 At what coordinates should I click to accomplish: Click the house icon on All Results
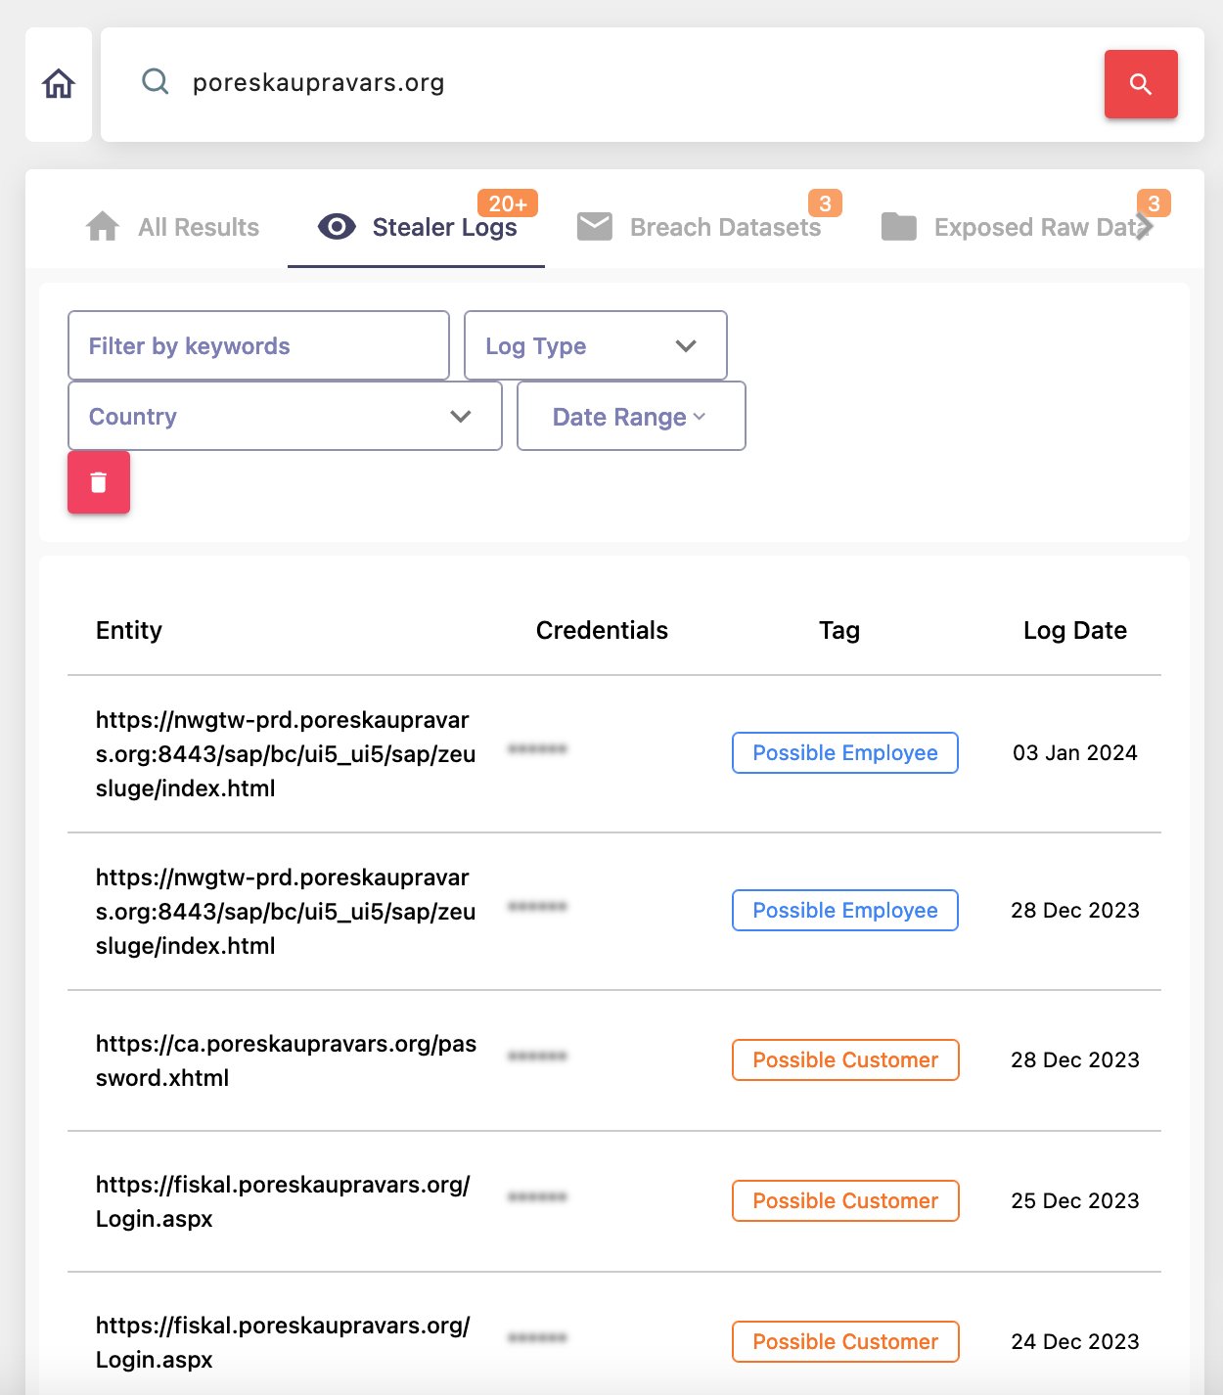103,227
